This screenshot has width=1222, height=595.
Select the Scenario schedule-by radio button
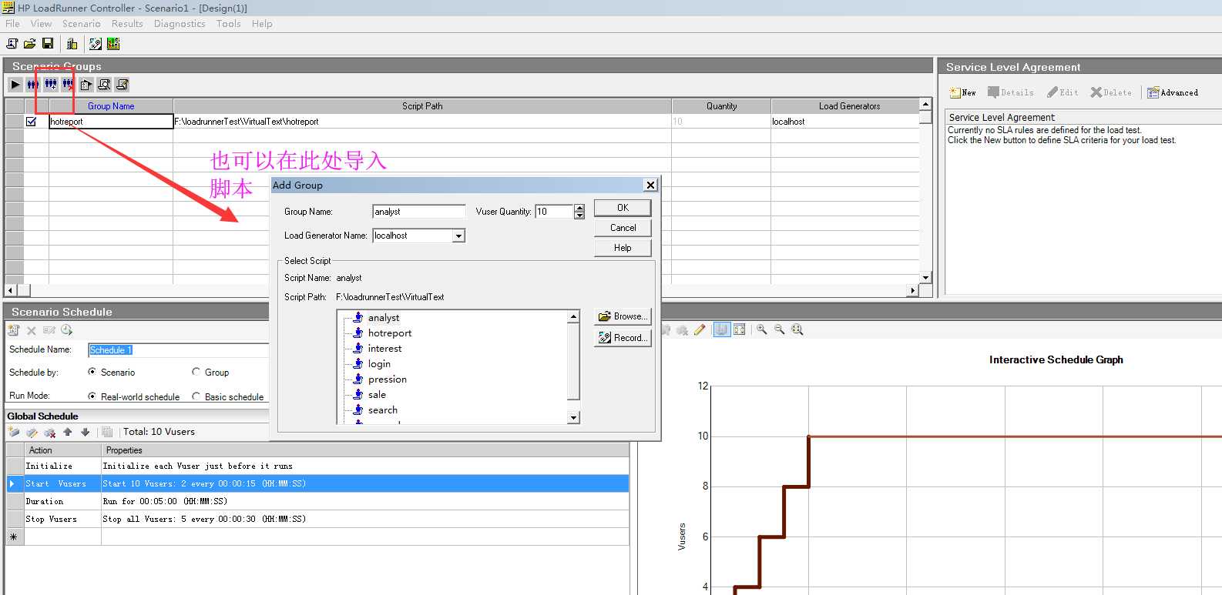click(92, 372)
